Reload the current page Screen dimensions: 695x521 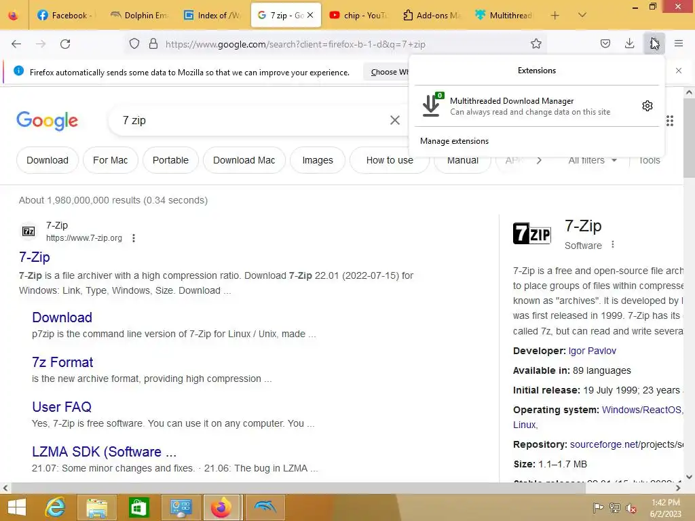coord(65,44)
